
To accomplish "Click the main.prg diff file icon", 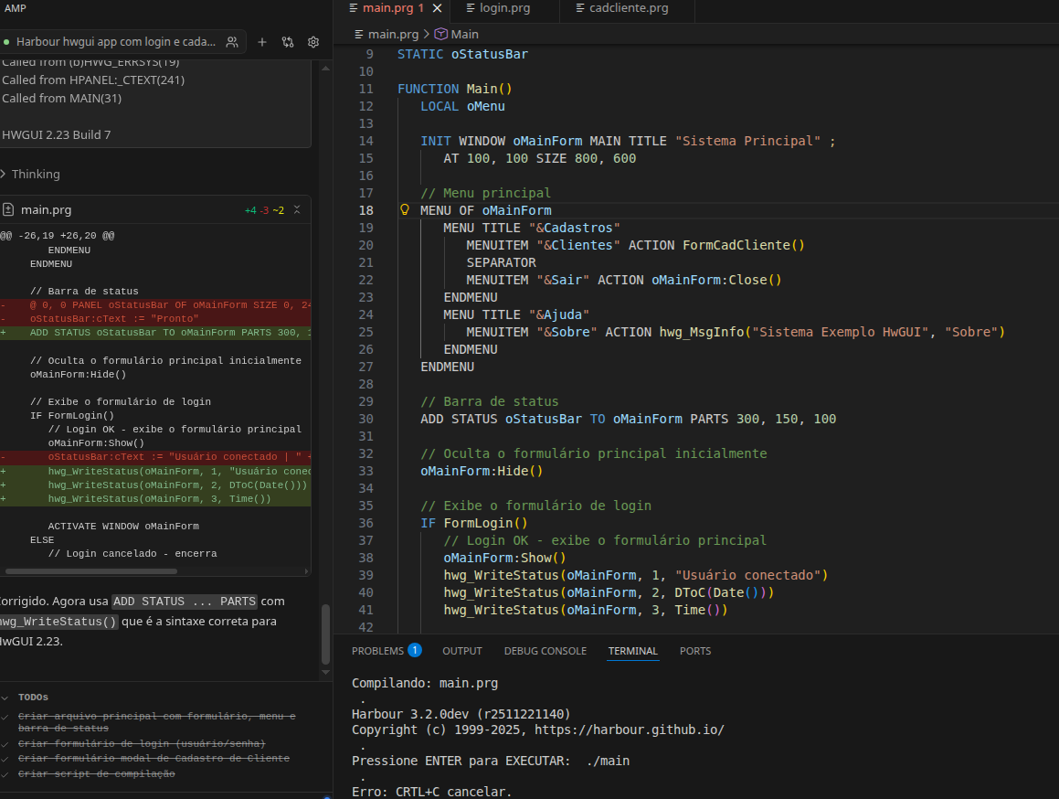I will (x=8, y=210).
